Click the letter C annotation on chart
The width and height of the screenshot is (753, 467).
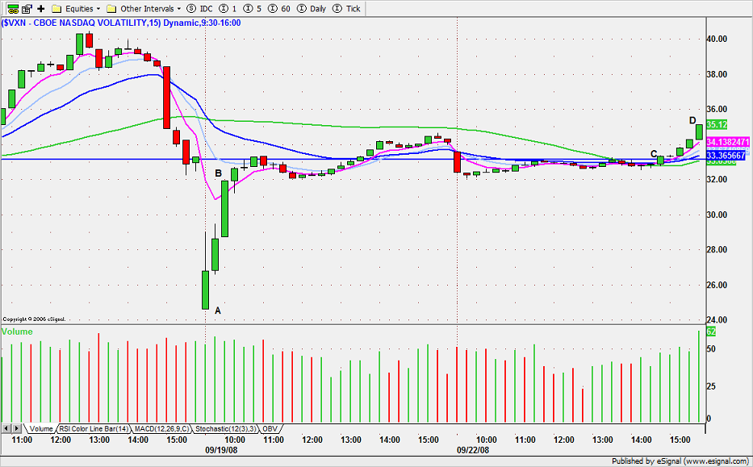coord(654,153)
